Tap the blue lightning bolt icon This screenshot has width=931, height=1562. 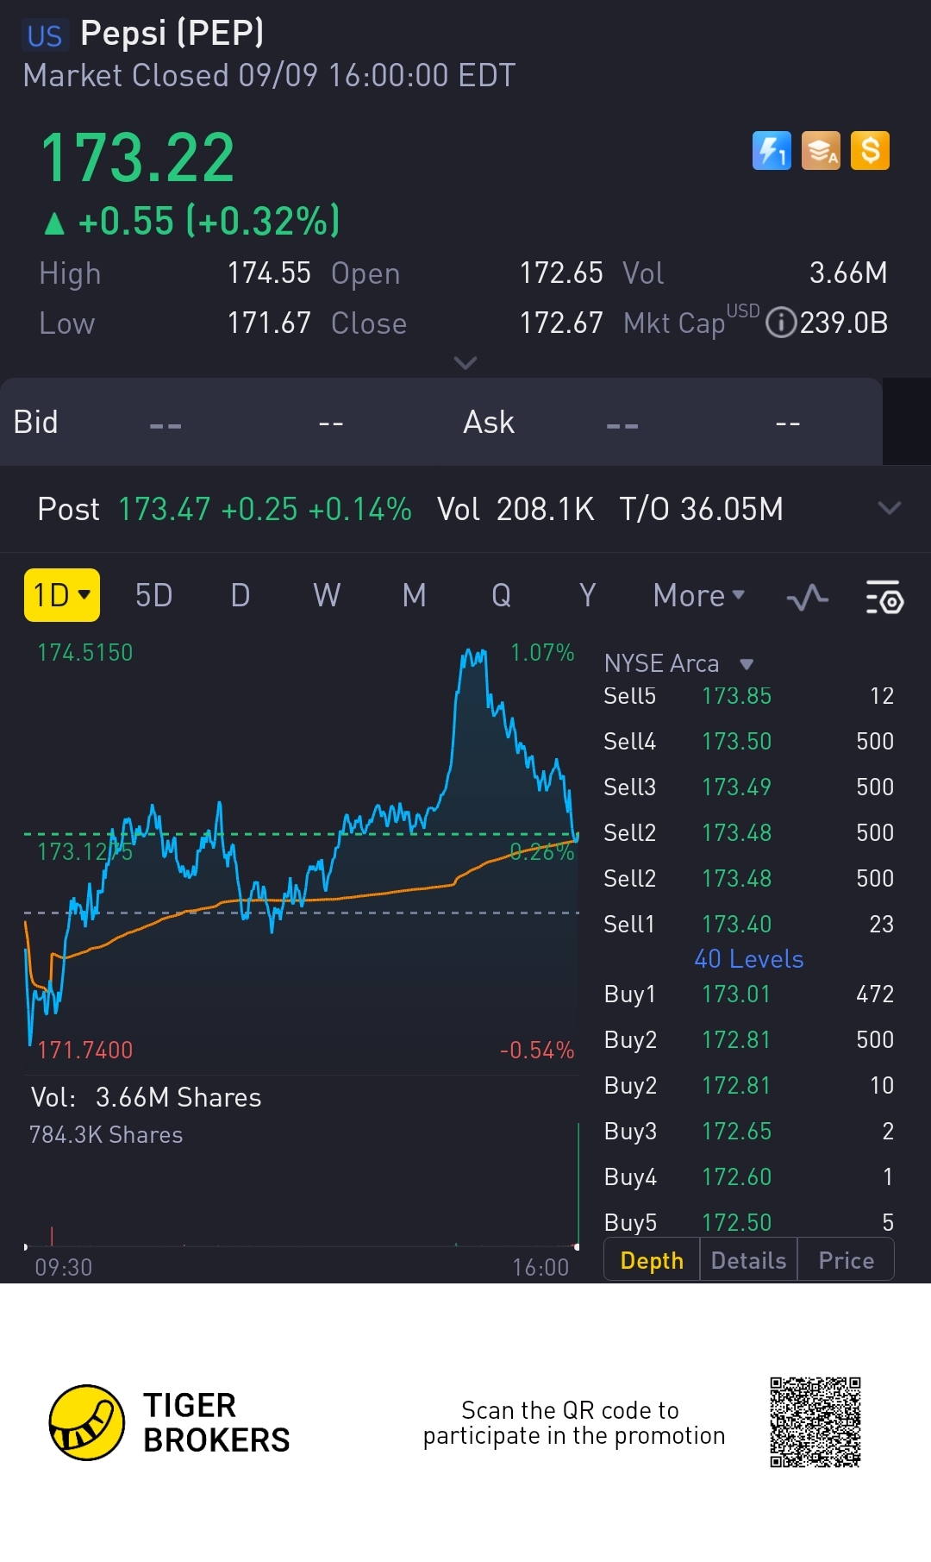coord(772,151)
